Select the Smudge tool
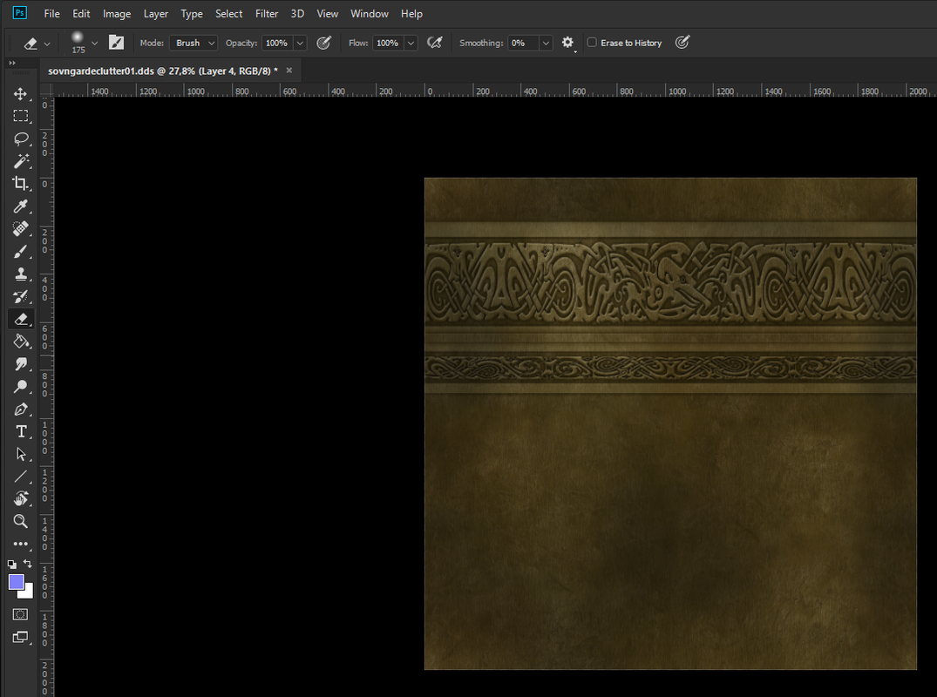This screenshot has height=697, width=937. tap(20, 363)
